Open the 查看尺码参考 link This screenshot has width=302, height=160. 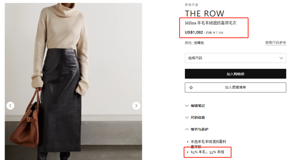(x=275, y=43)
